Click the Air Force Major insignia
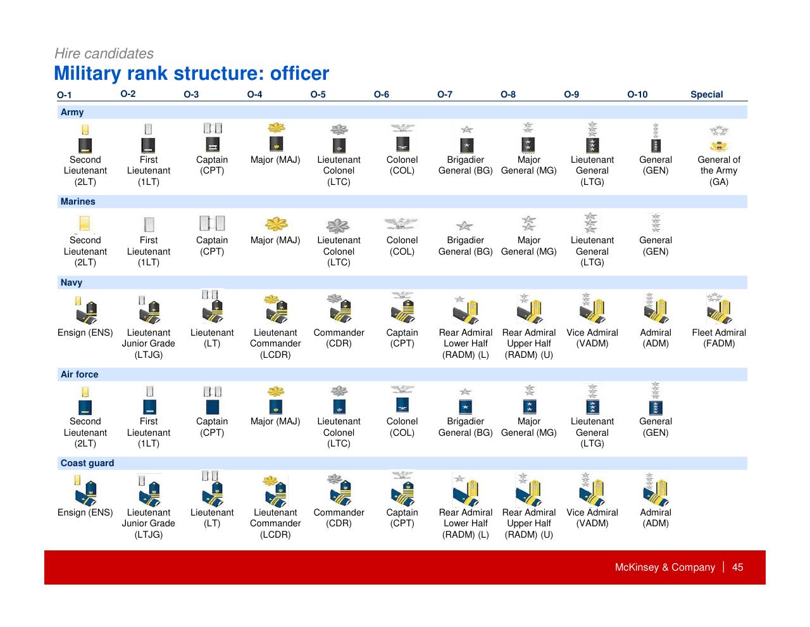 coord(276,401)
